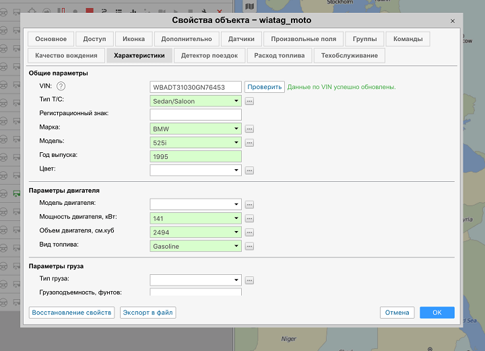Switch to the Качество вождения tab
This screenshot has width=485, height=351.
(x=66, y=56)
